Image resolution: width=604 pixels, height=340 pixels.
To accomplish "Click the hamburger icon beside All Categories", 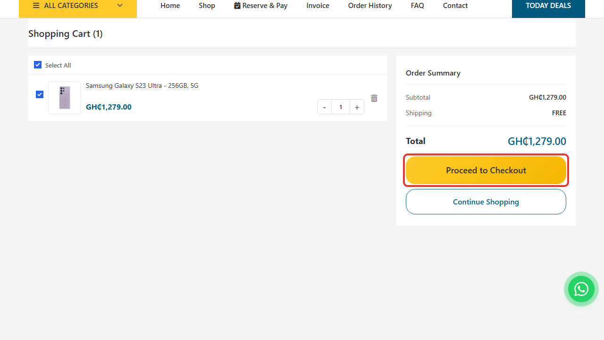I will point(36,6).
